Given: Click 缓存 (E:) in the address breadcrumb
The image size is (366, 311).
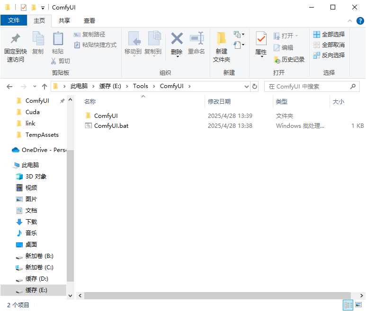Looking at the screenshot, I should (x=110, y=86).
